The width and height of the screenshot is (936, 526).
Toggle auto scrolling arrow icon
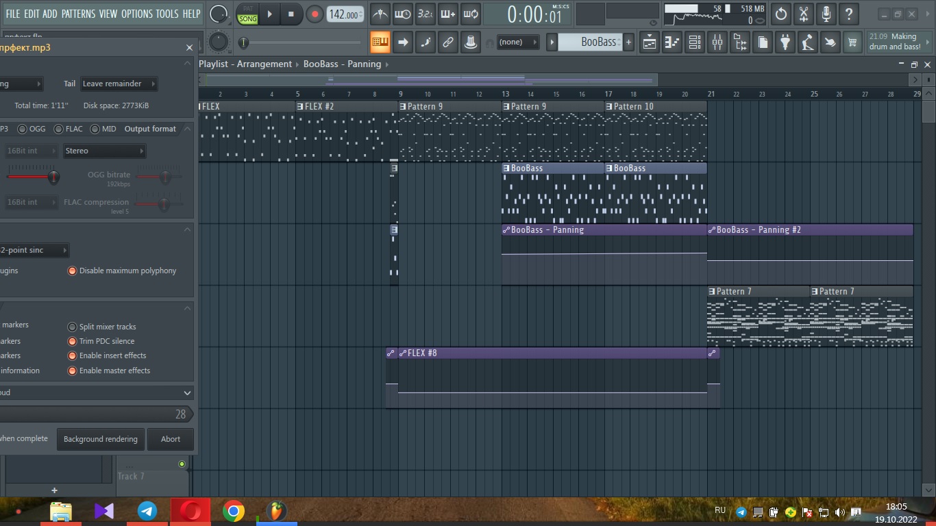403,42
